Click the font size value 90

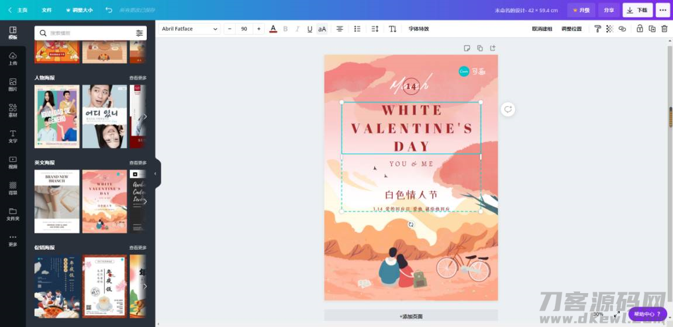click(244, 29)
